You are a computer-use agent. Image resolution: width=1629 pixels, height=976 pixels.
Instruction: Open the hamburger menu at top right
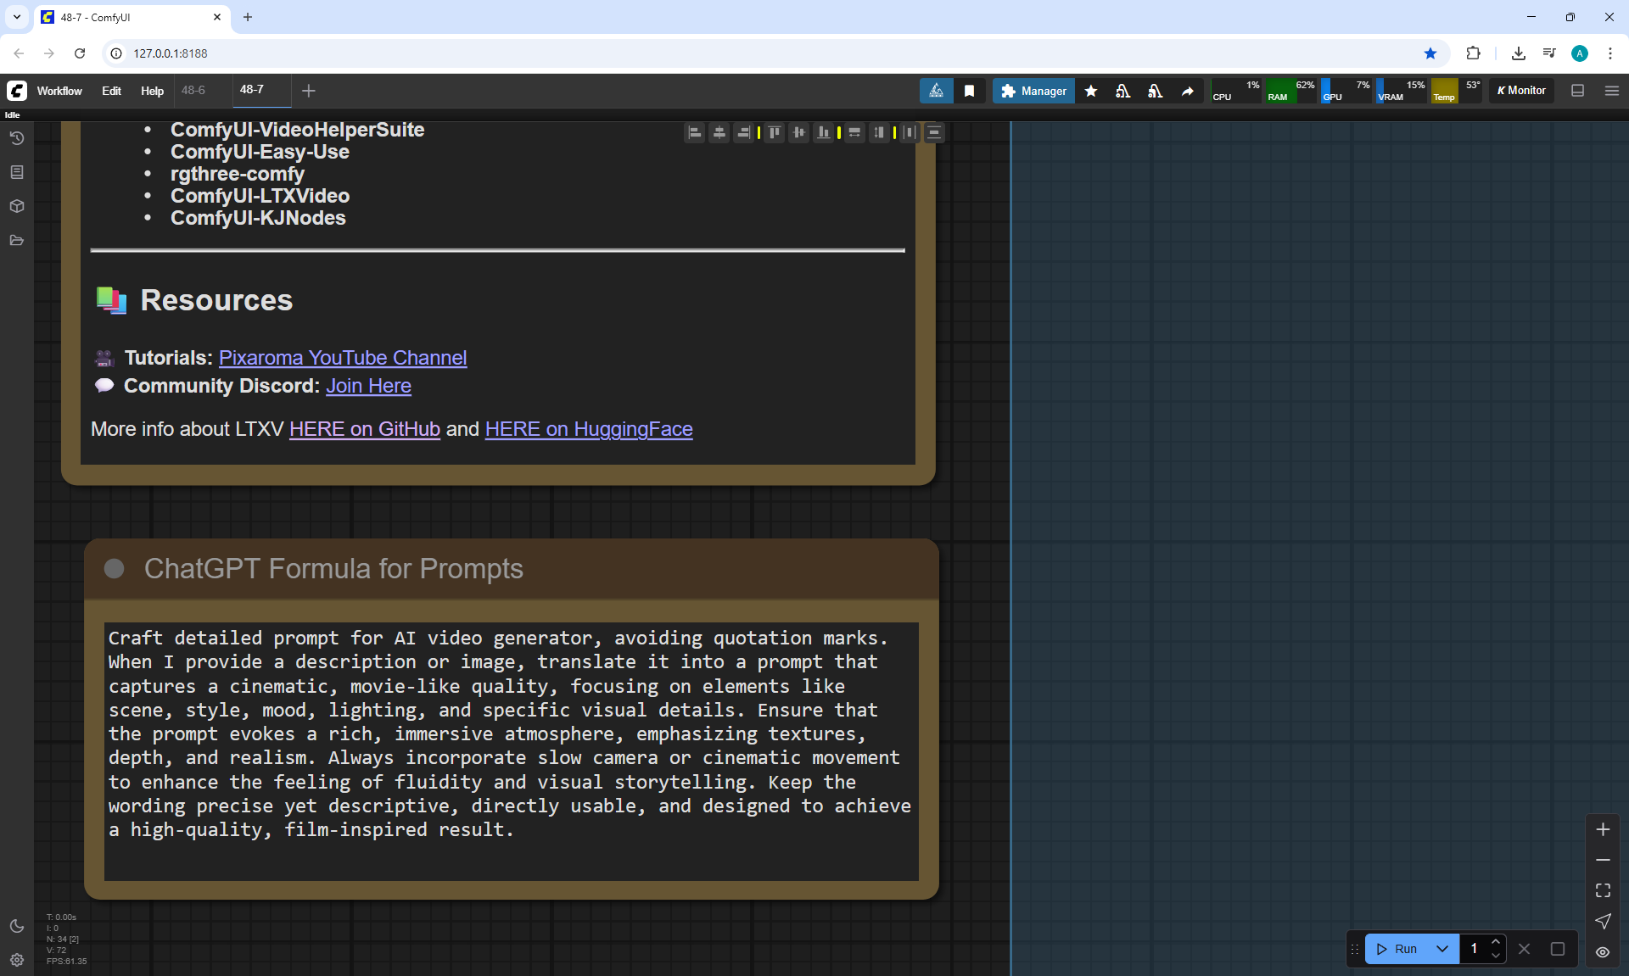(1611, 91)
